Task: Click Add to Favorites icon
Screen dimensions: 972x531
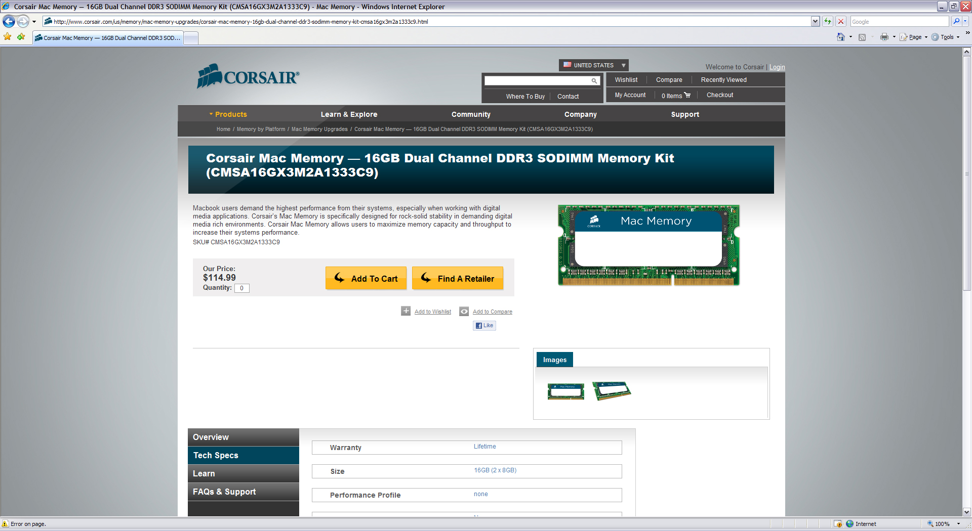Action: [21, 37]
